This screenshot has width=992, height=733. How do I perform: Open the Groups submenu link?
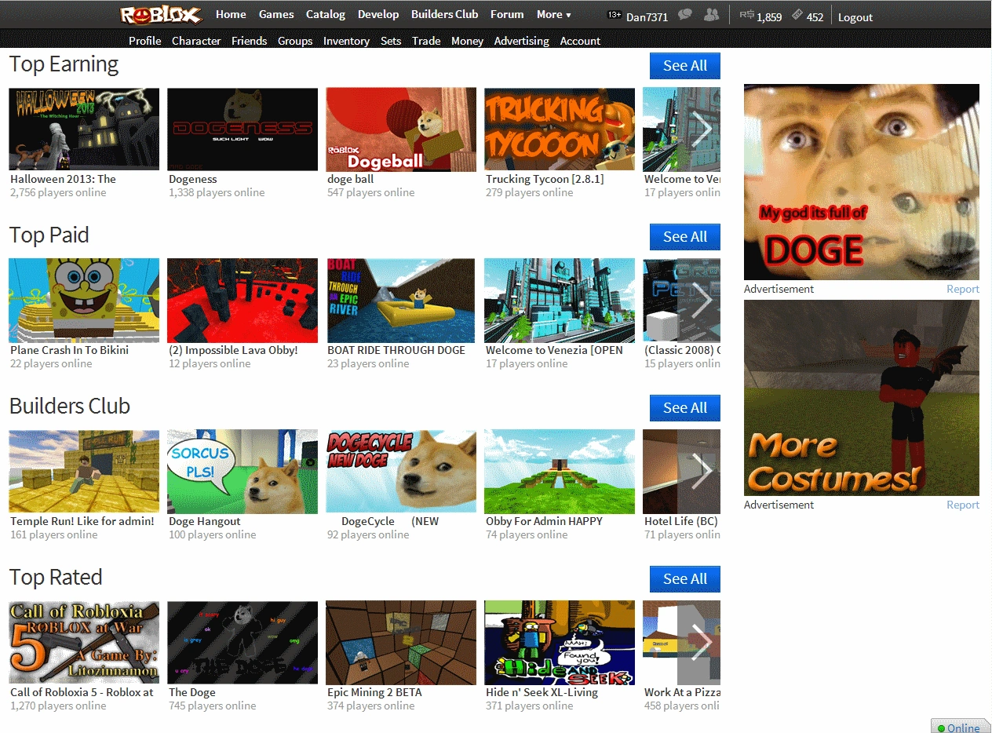(x=295, y=41)
